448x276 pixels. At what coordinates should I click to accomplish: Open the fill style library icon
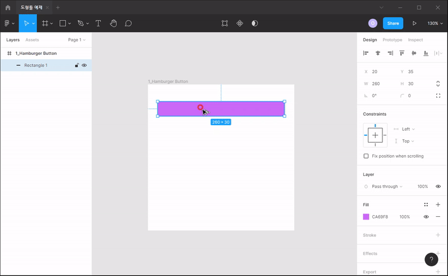(426, 204)
